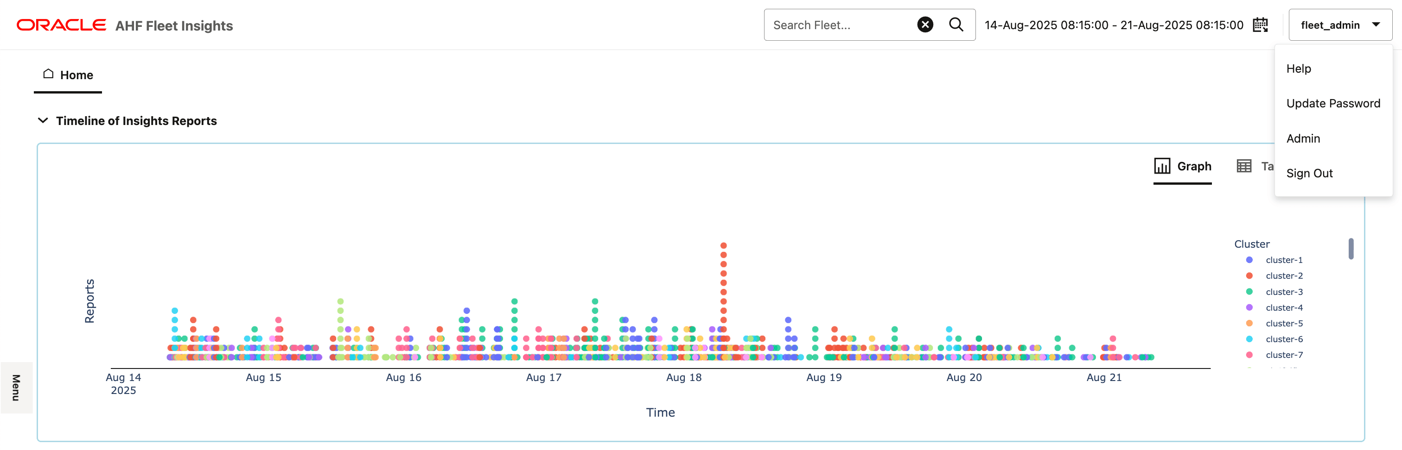
Task: Toggle cluster-2 legend entry
Action: 1275,275
